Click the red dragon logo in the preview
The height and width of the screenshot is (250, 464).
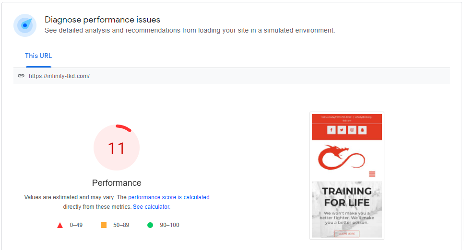click(x=342, y=157)
